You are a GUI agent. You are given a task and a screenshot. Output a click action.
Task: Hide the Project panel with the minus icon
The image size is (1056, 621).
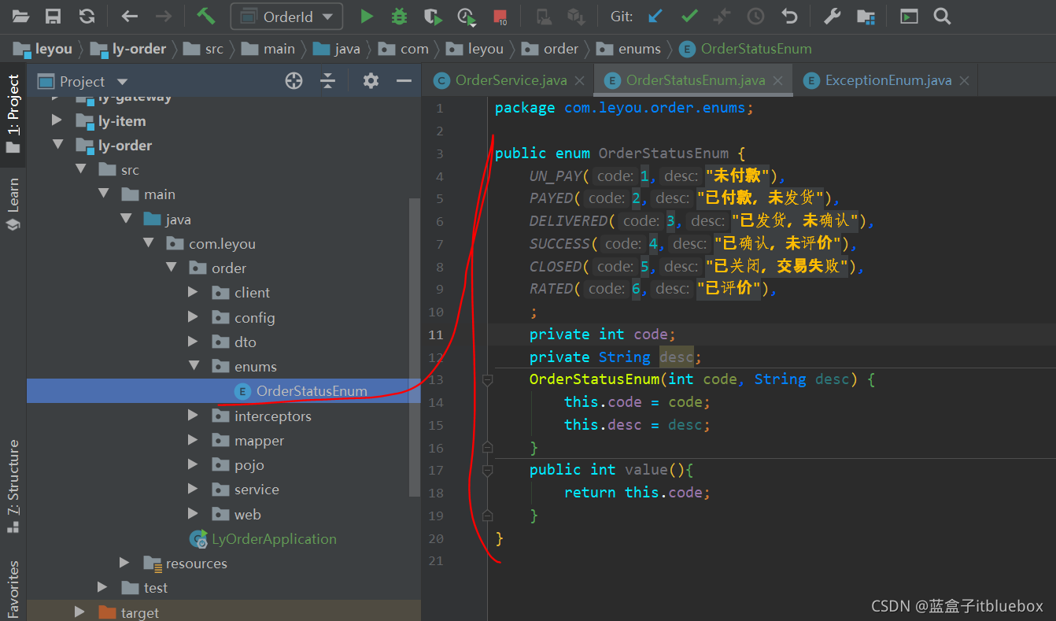coord(404,80)
